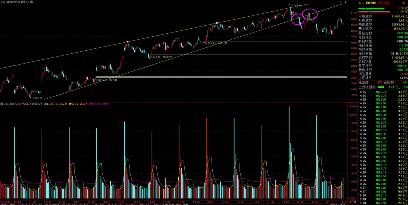This screenshot has width=408, height=205.
Task: Click the small icon next to 主力净额
Action: click(x=374, y=87)
